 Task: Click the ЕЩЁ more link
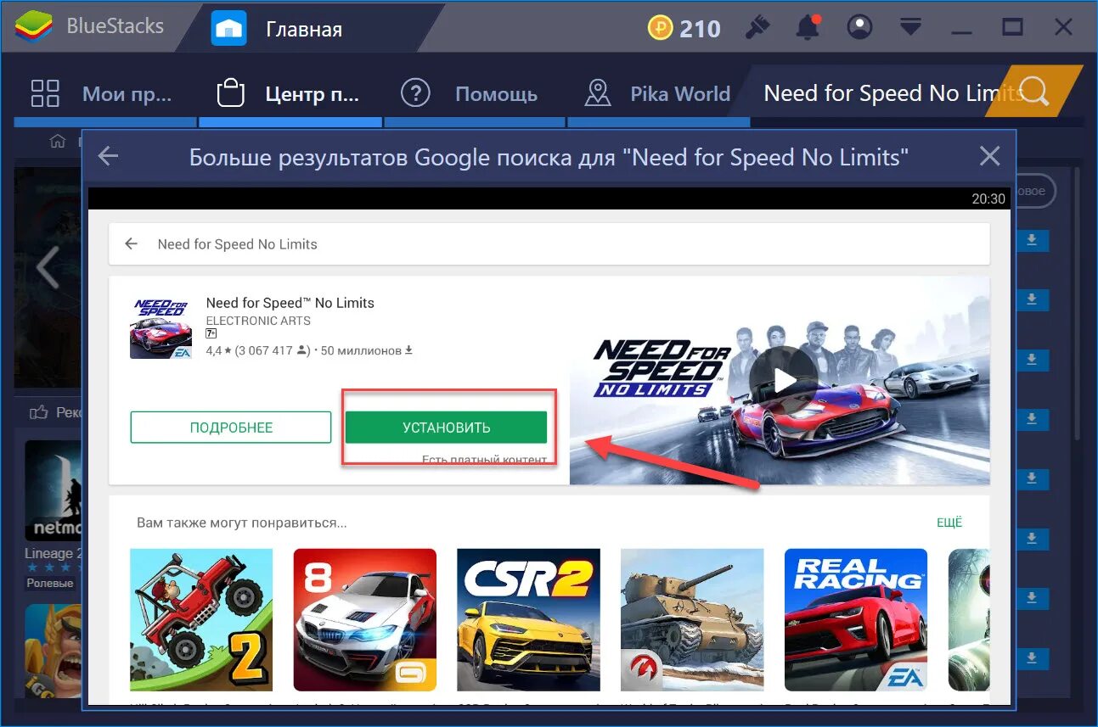pyautogui.click(x=949, y=523)
